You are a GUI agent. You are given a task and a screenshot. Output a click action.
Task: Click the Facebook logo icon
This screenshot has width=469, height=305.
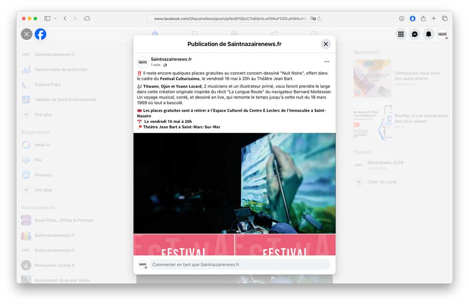click(40, 34)
